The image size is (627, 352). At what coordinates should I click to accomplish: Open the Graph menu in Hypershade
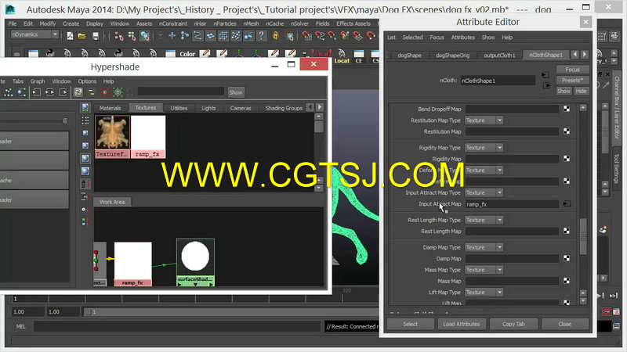[x=38, y=81]
